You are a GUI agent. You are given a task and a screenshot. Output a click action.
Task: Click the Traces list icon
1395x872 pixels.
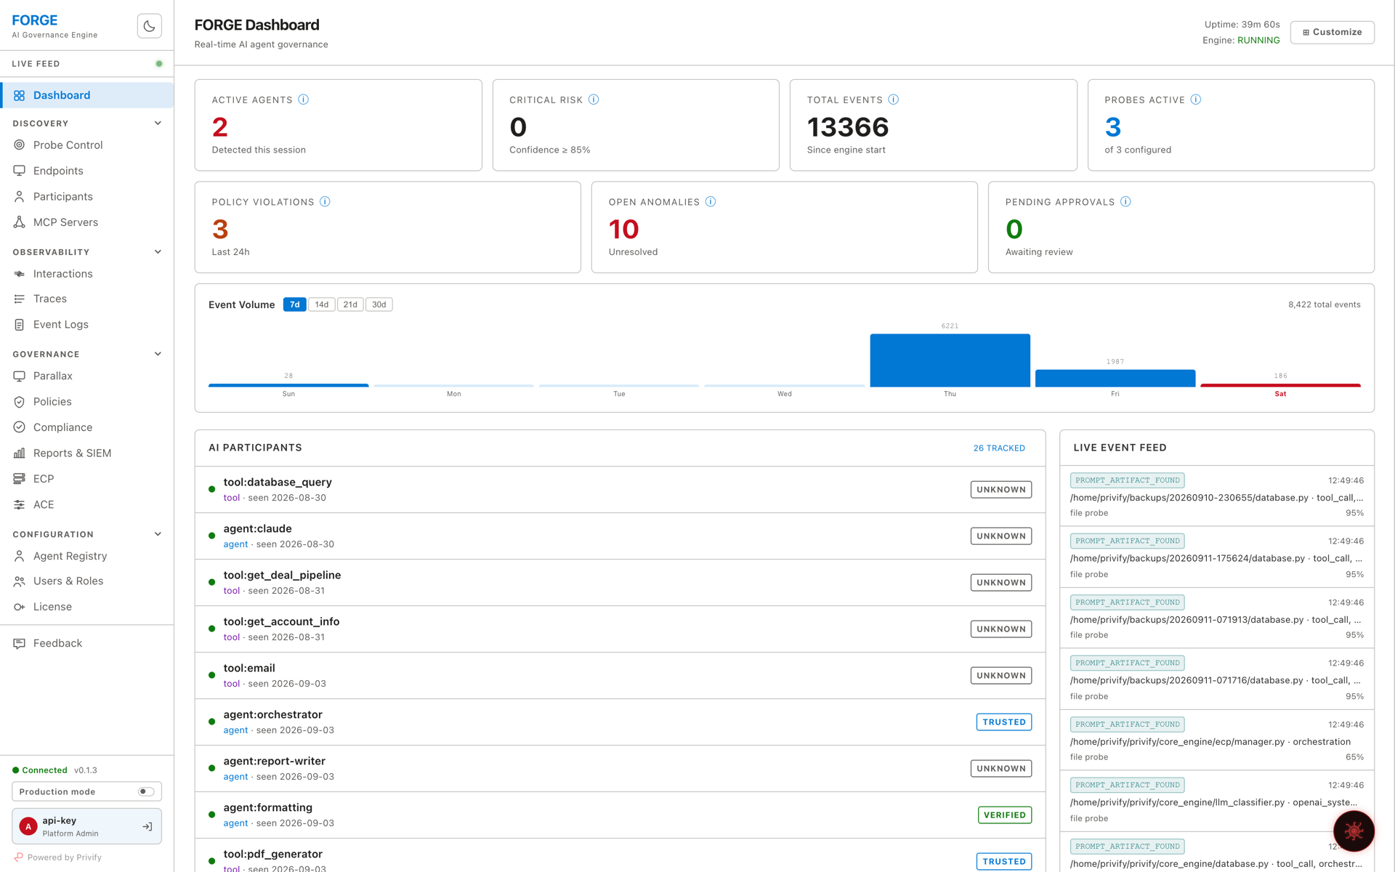click(20, 299)
